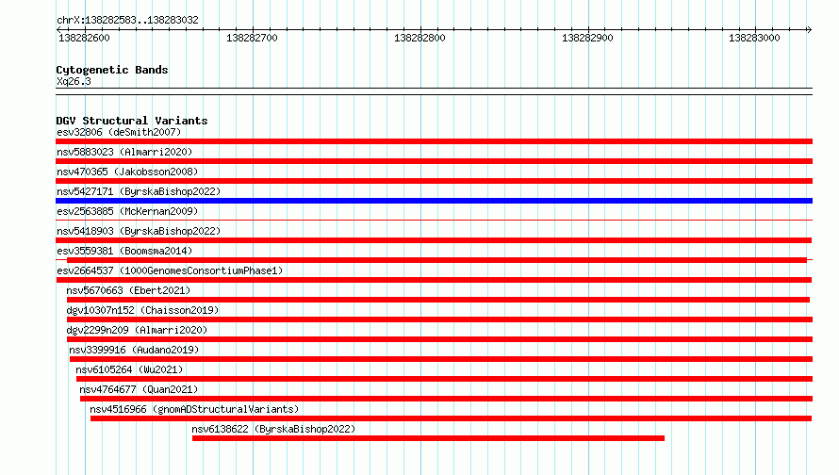Screen dimensions: 839x475
Task: Click ruler position 138282900
Action: [587, 38]
